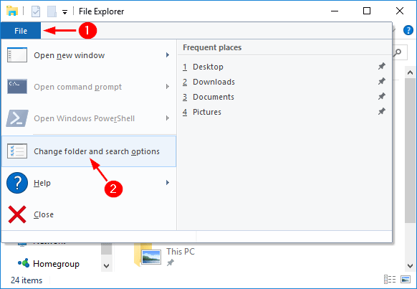Click the New folder quick access icon

(52, 11)
